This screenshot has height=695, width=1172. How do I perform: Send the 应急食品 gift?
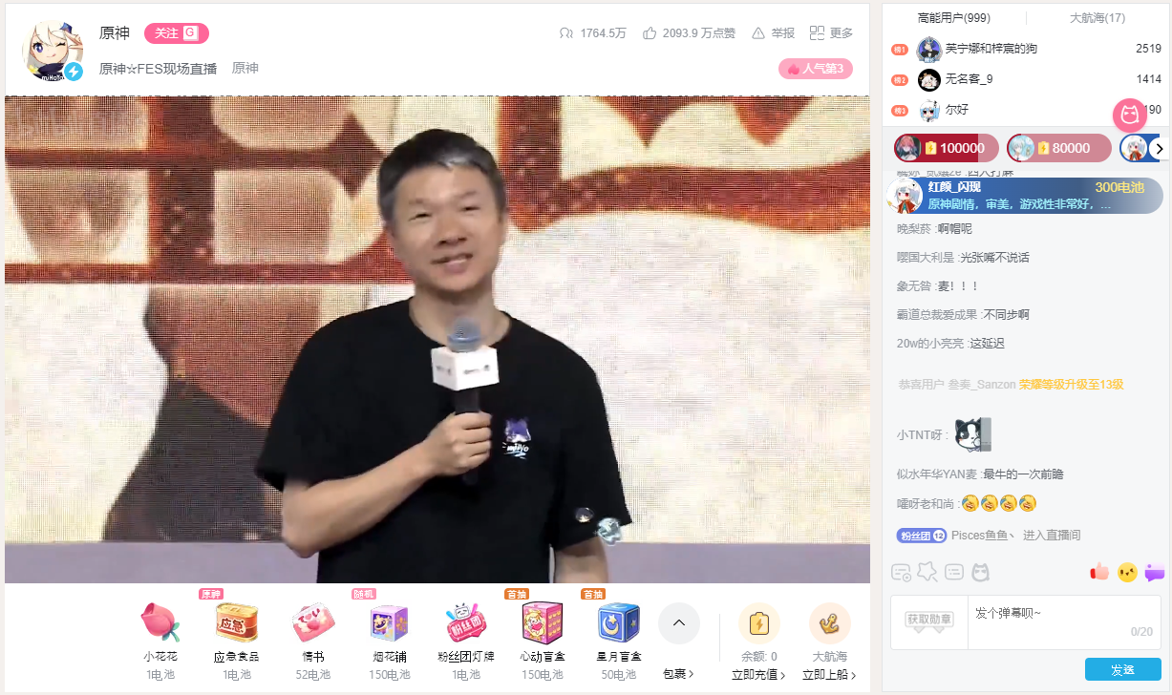pyautogui.click(x=236, y=621)
